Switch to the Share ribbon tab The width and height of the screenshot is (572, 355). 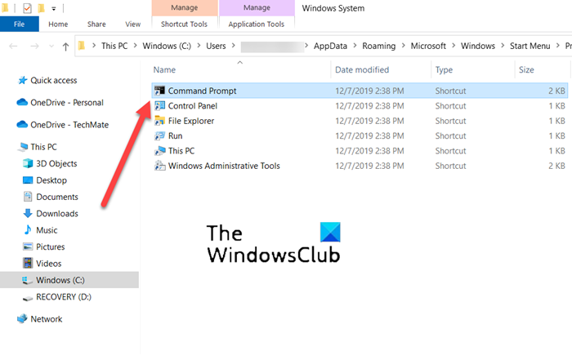pos(96,24)
